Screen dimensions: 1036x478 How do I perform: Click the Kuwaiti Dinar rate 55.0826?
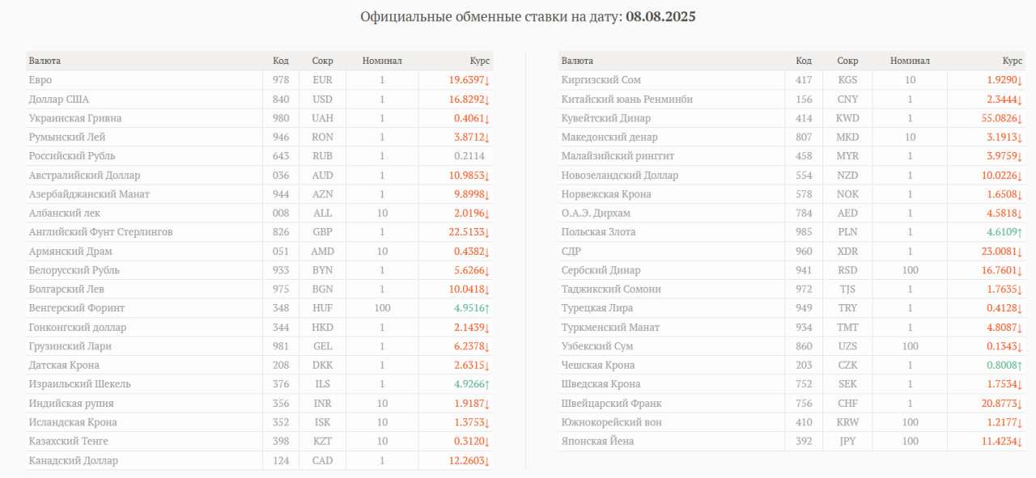(1000, 118)
